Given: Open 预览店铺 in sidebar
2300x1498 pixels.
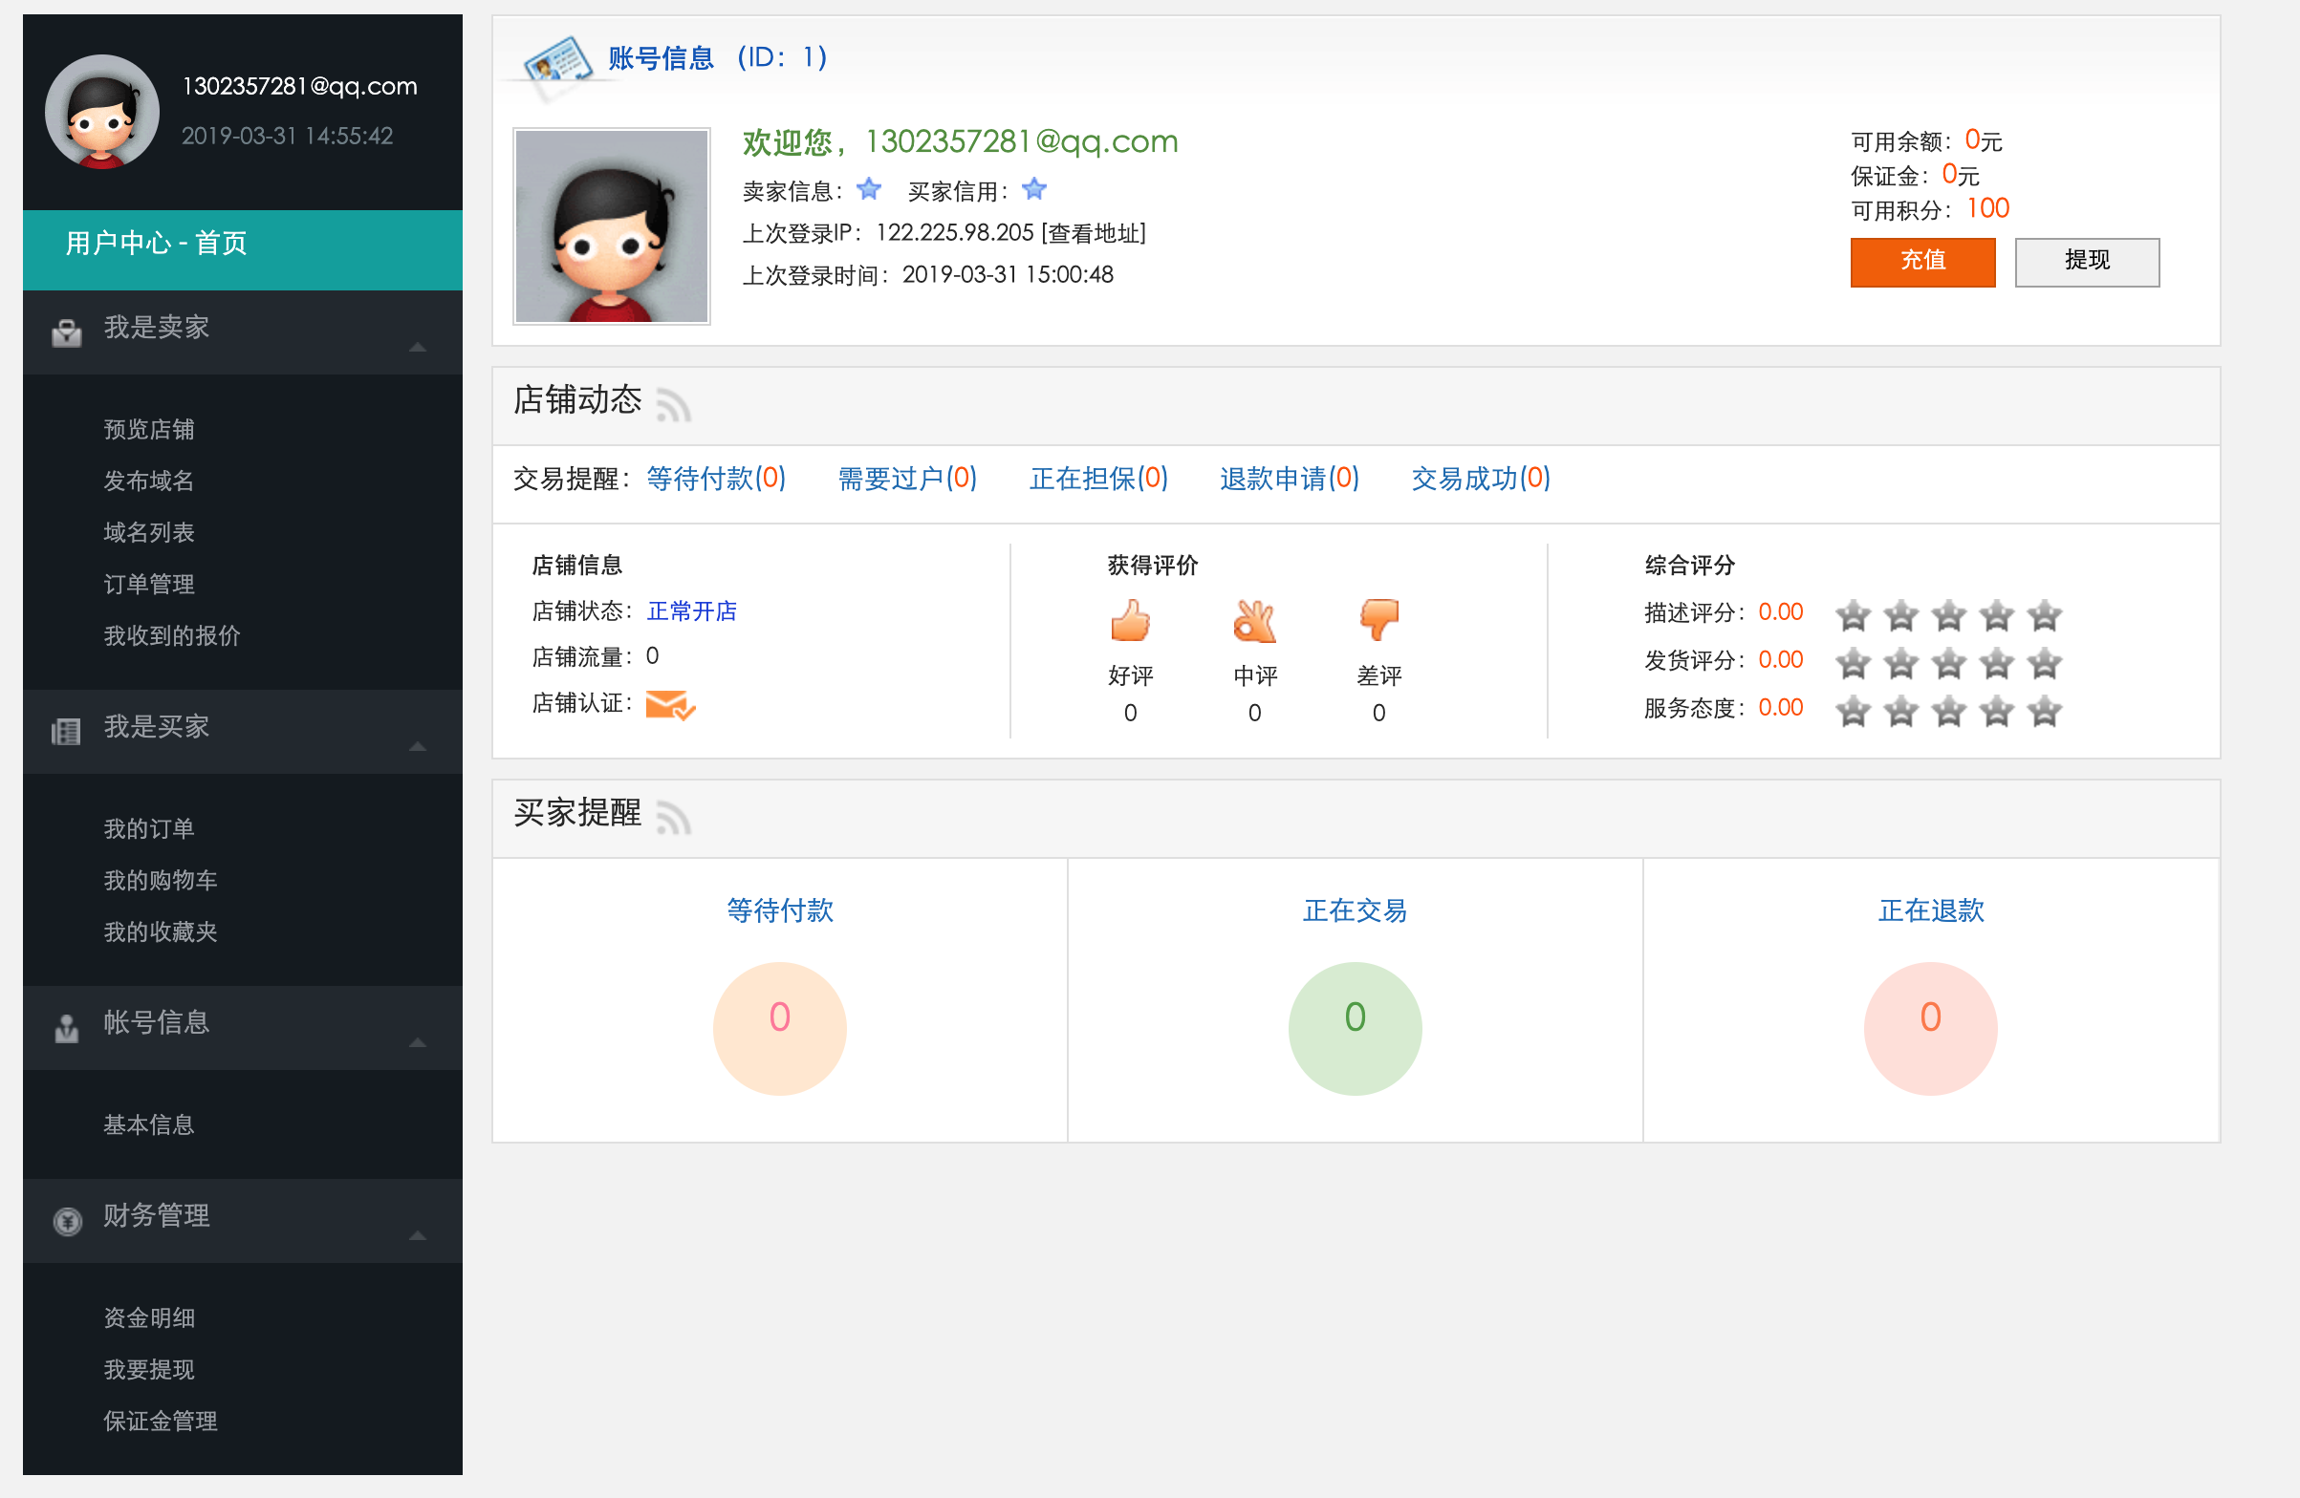Looking at the screenshot, I should click(149, 429).
